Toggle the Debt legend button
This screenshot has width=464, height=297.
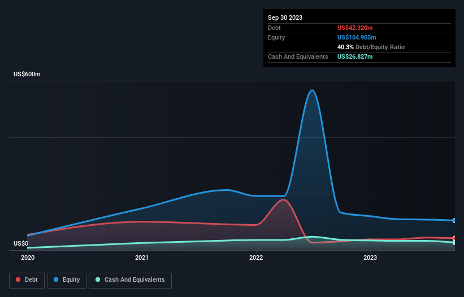click(x=27, y=281)
